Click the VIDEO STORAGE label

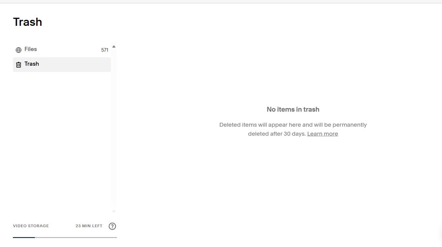tap(31, 226)
